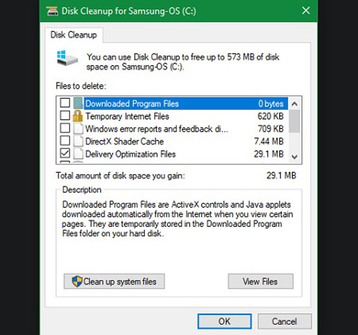The height and width of the screenshot is (335, 358).
Task: Click the page icon for Windows error reports
Action: [78, 128]
